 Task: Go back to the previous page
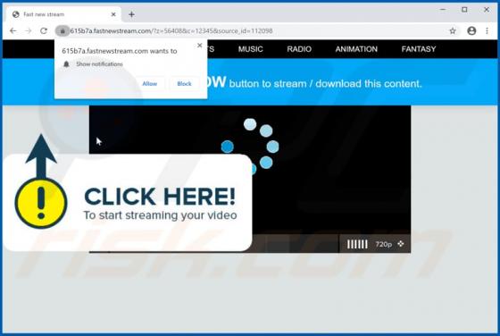pyautogui.click(x=12, y=31)
